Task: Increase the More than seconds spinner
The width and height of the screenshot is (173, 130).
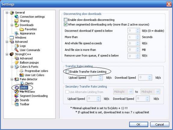Action: point(137,36)
